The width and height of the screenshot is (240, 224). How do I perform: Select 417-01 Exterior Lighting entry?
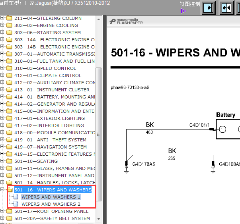[49, 118]
